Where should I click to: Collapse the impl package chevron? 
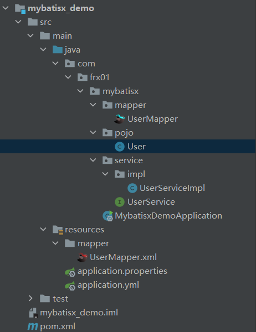[105, 174]
